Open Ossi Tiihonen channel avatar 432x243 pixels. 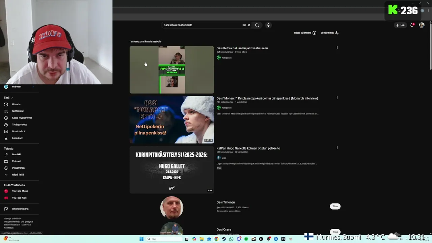172,207
